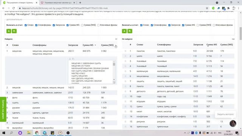Open Windows notification center
The height and width of the screenshot is (136, 242).
[237, 133]
